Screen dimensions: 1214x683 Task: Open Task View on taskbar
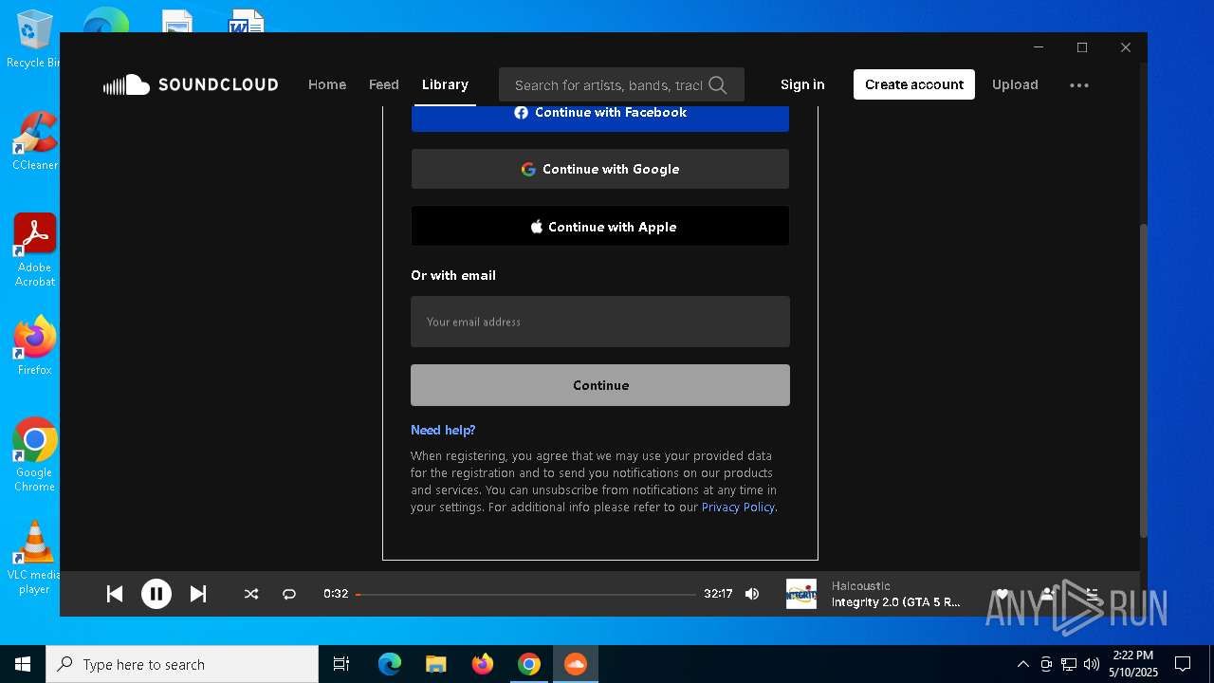click(x=341, y=664)
